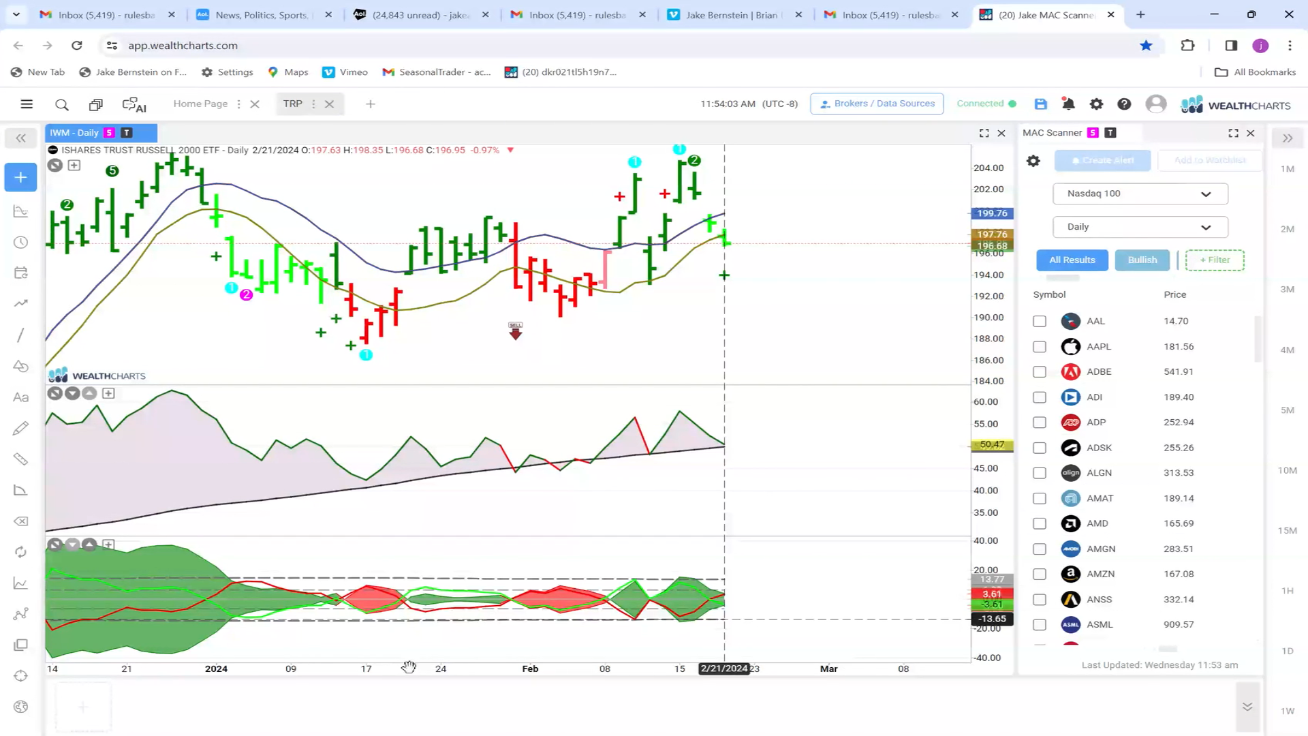Select the eraser delete tool
The image size is (1308, 736).
21,521
